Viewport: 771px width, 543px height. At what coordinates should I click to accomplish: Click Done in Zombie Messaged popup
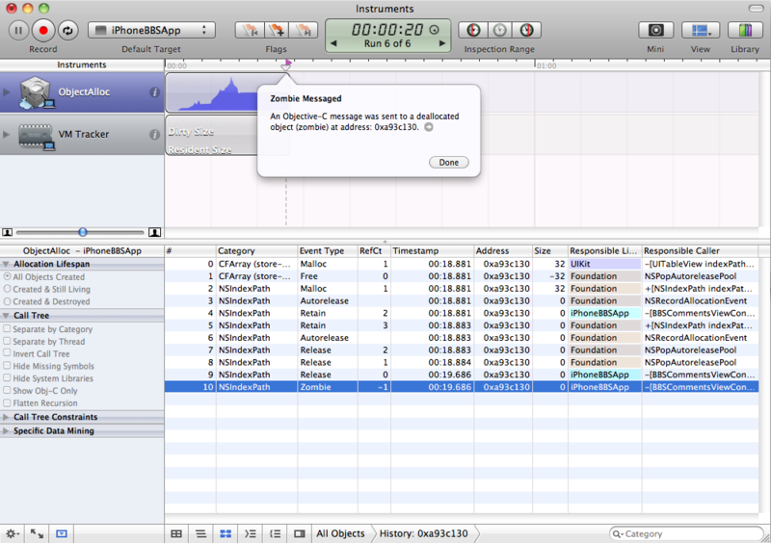click(x=448, y=162)
